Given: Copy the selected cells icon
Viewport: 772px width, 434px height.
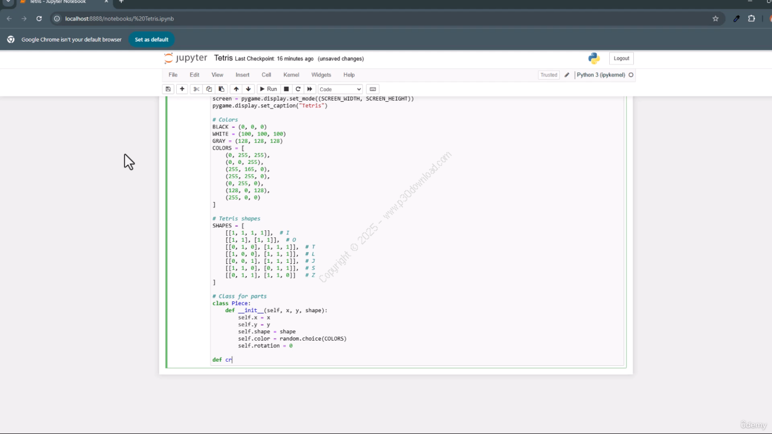Looking at the screenshot, I should pyautogui.click(x=209, y=89).
